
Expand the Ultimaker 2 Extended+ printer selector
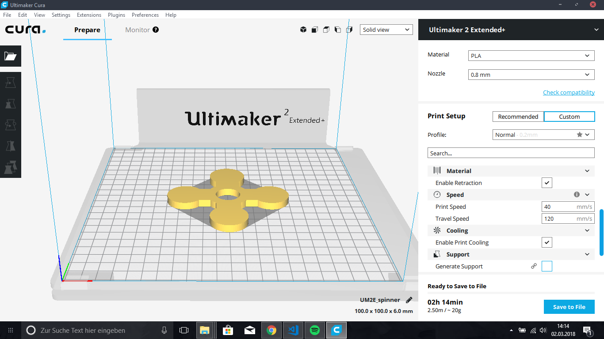pos(511,30)
